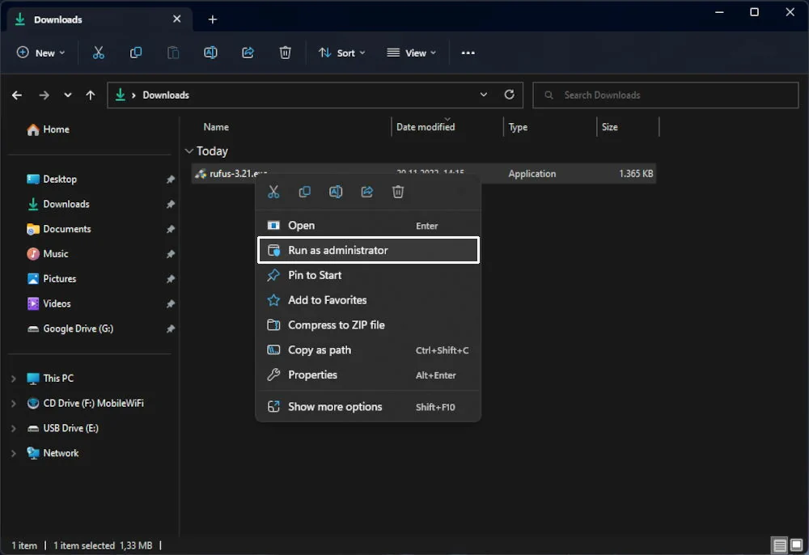
Task: Expand the USB Drive (E:) node
Action: point(13,428)
